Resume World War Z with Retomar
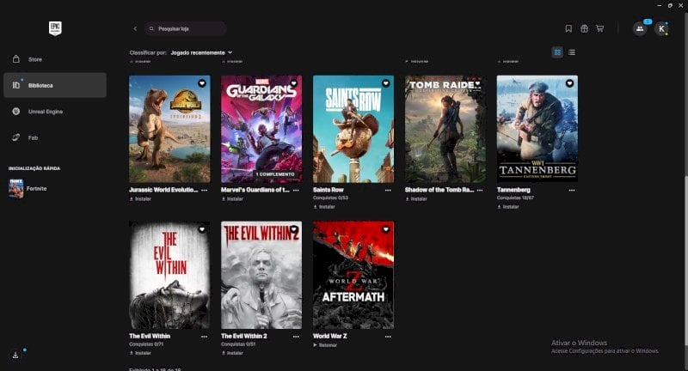The width and height of the screenshot is (688, 371). tap(325, 345)
